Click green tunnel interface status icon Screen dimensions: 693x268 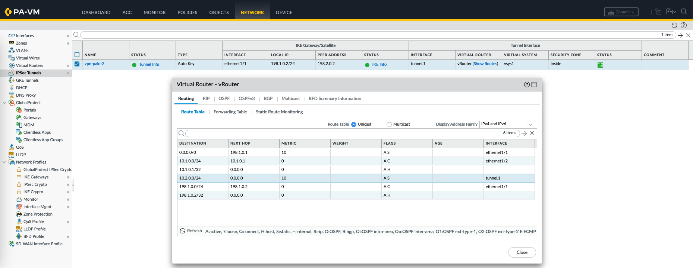600,65
